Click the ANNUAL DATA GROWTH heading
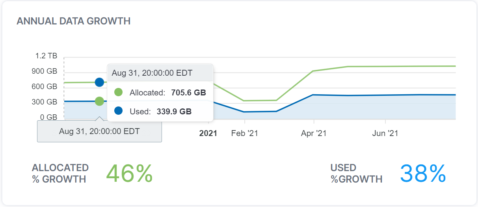The image size is (478, 207). coord(74,21)
